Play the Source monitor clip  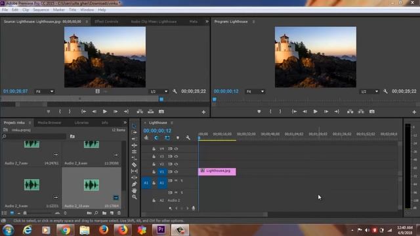pyautogui.click(x=105, y=111)
